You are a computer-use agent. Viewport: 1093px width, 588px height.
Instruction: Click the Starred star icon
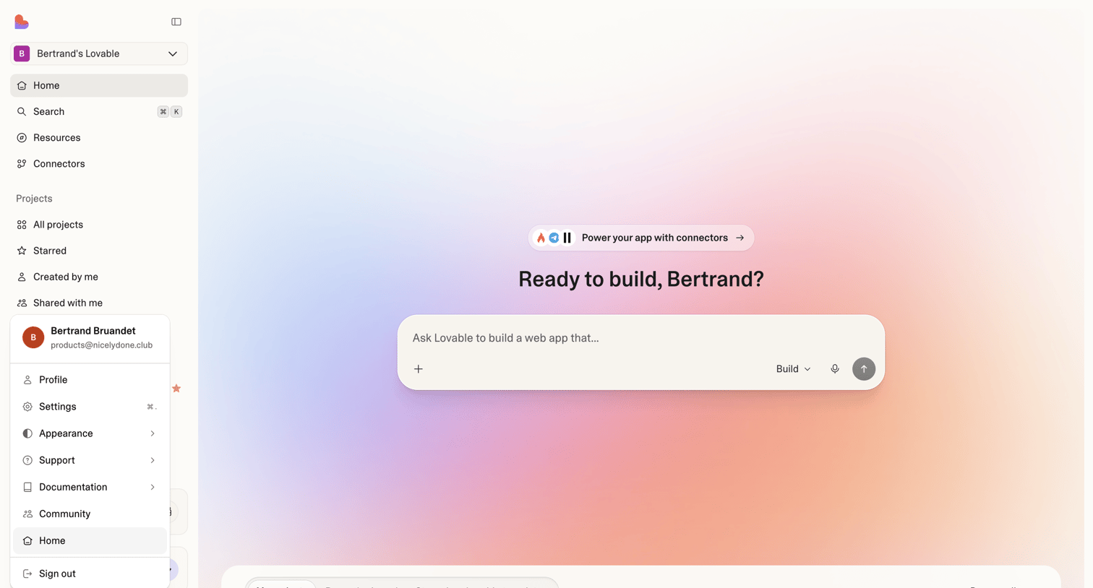[22, 251]
